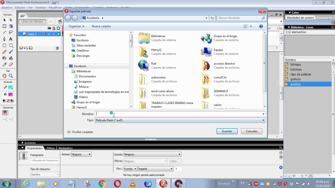The image size is (335, 188).
Task: Click the Guardar button
Action: pyautogui.click(x=227, y=131)
